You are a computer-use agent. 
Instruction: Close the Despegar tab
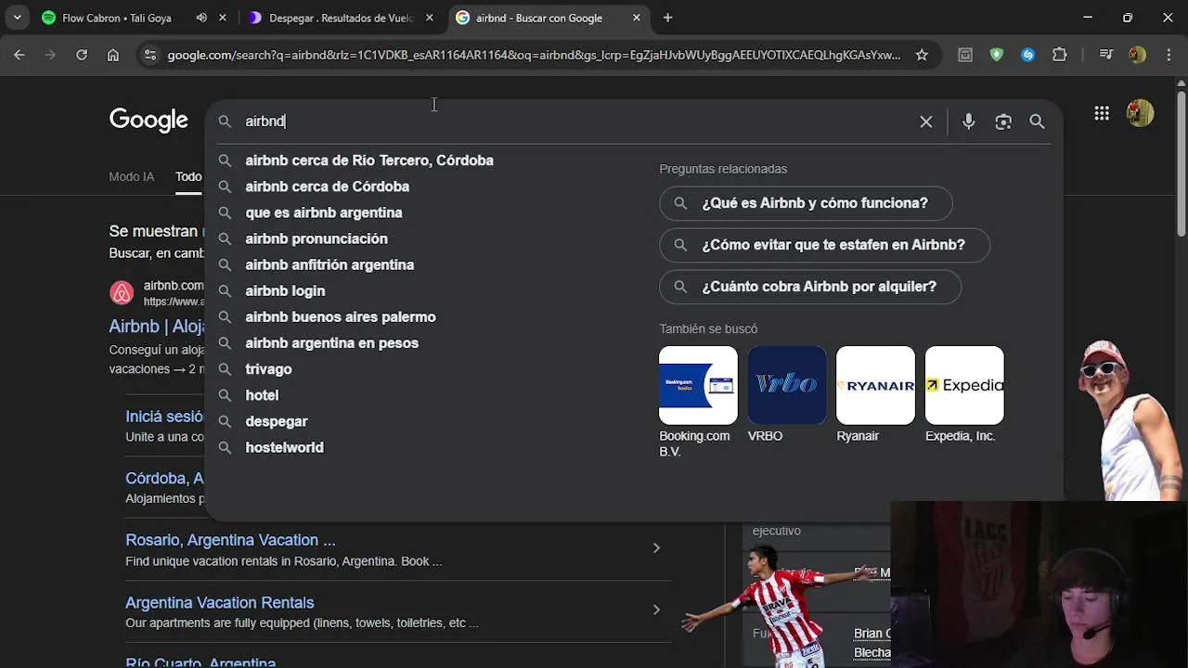point(429,18)
